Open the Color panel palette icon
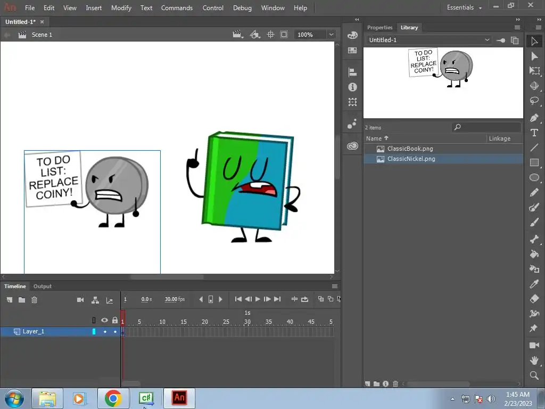545x409 pixels. coord(352,35)
